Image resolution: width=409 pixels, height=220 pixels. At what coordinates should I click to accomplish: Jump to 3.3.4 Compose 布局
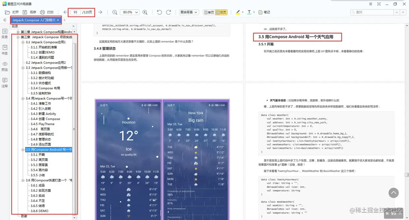[x=45, y=88]
